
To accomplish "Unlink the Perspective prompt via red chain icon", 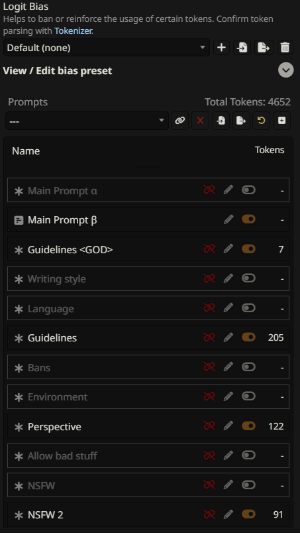I will click(x=209, y=426).
